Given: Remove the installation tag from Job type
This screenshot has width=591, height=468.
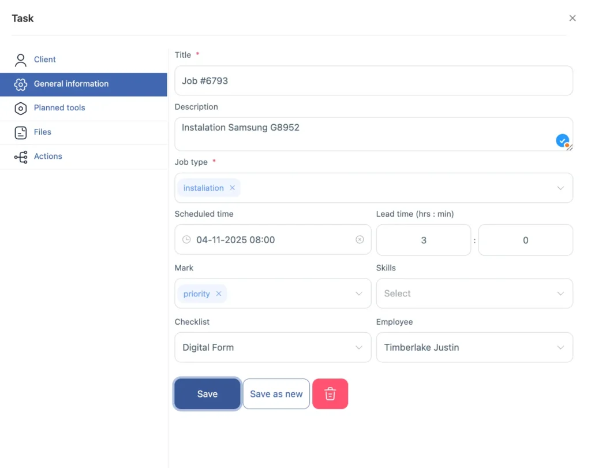Looking at the screenshot, I should click(232, 188).
